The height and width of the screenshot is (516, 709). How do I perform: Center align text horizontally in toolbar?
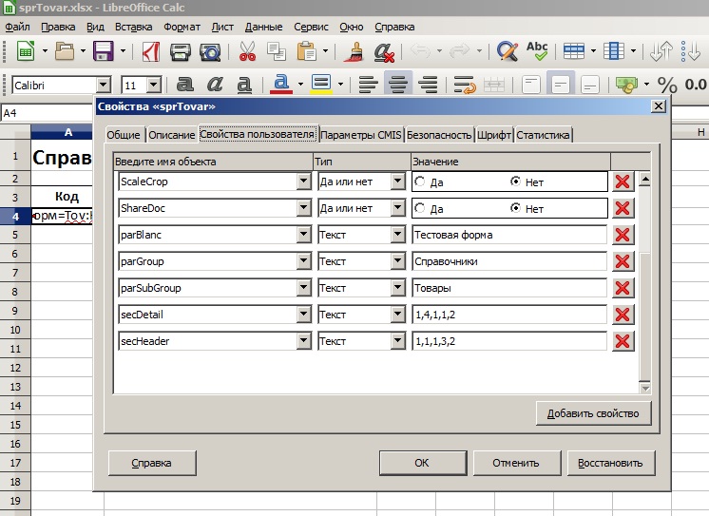coord(397,85)
